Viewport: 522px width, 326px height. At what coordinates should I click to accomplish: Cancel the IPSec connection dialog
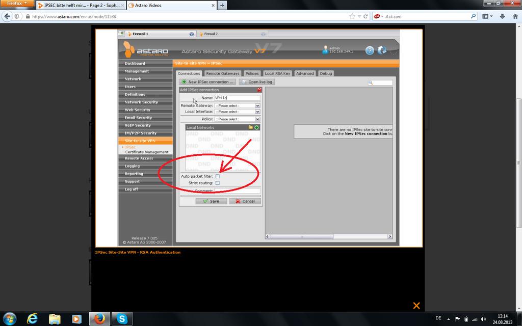coord(245,201)
